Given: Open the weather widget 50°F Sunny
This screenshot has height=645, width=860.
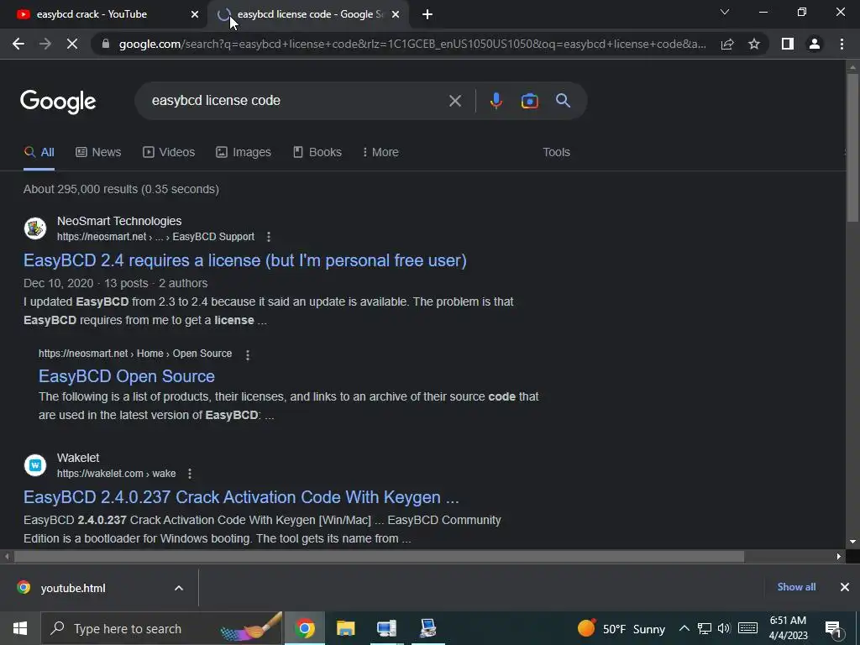Looking at the screenshot, I should (x=621, y=628).
